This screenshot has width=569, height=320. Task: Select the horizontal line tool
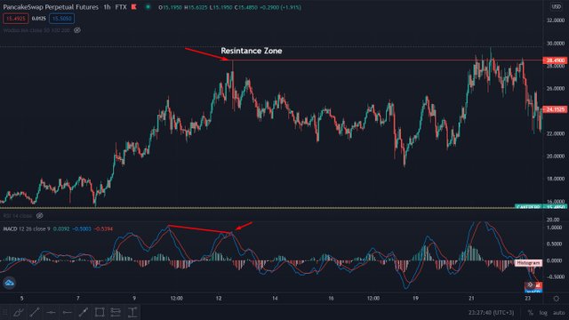(51, 312)
